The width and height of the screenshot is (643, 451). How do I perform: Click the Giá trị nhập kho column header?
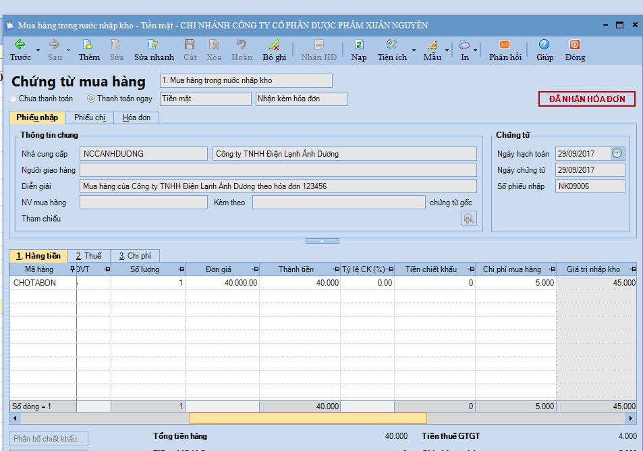click(x=596, y=269)
